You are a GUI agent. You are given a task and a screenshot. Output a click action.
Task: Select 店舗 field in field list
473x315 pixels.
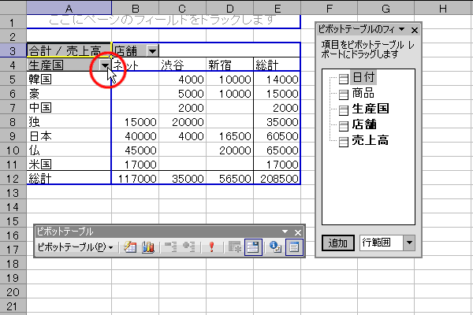(364, 124)
